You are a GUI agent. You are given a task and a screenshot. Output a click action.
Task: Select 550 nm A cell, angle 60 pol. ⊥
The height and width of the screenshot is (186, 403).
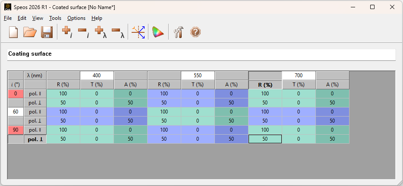(x=231, y=121)
